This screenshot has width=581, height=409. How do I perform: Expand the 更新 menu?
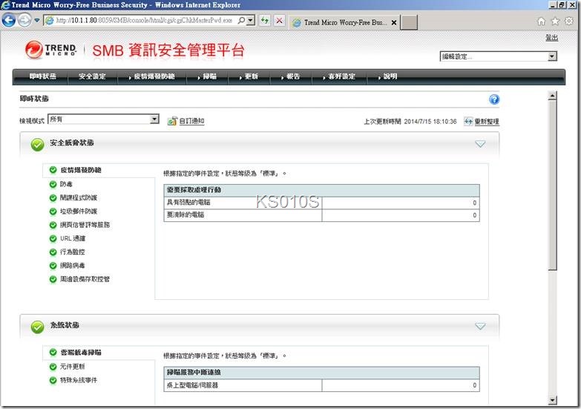tap(249, 76)
